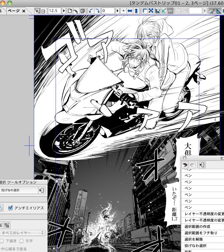Toggle the page guide snap icon

(157, 11)
